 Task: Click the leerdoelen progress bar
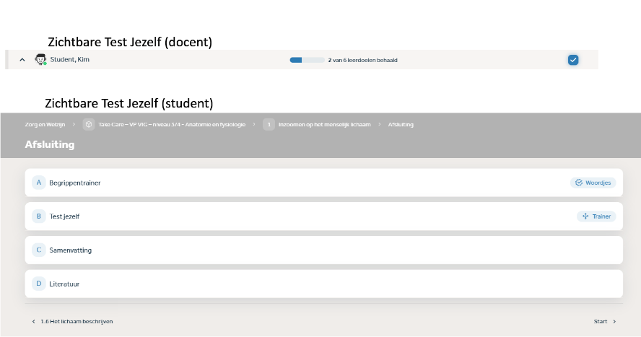click(307, 60)
